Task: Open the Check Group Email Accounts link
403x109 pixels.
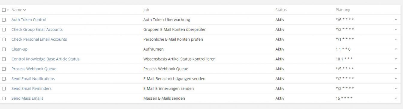Action: click(37, 29)
